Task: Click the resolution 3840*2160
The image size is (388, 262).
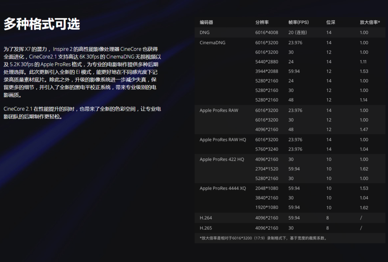Action: coord(267,198)
